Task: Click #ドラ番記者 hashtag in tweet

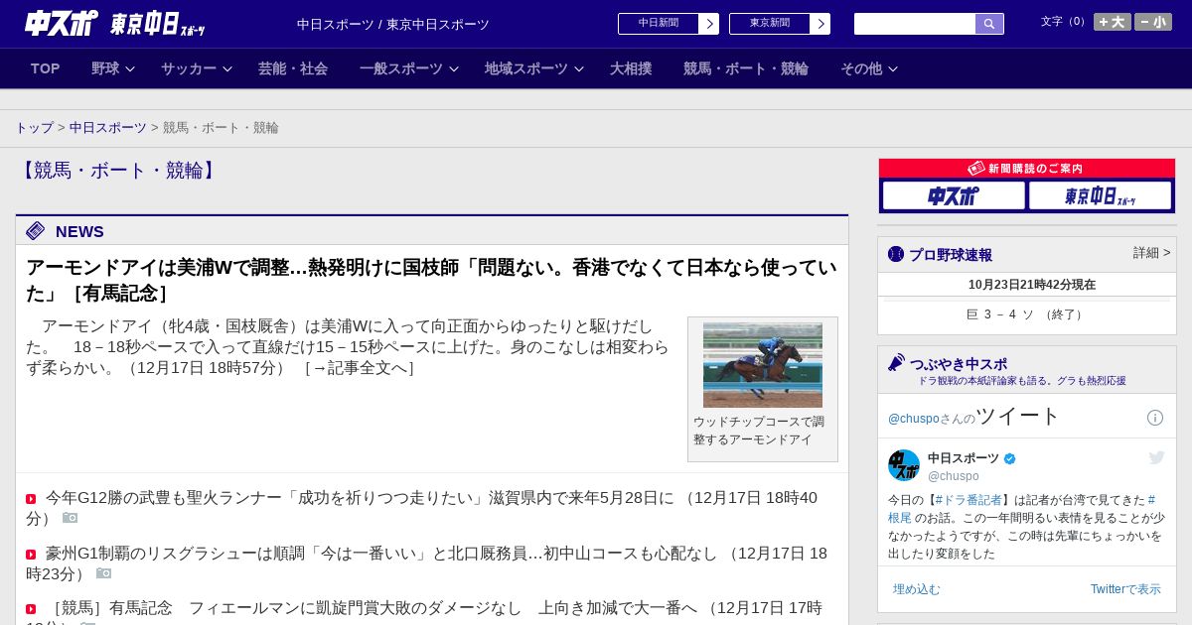Action: click(x=968, y=500)
